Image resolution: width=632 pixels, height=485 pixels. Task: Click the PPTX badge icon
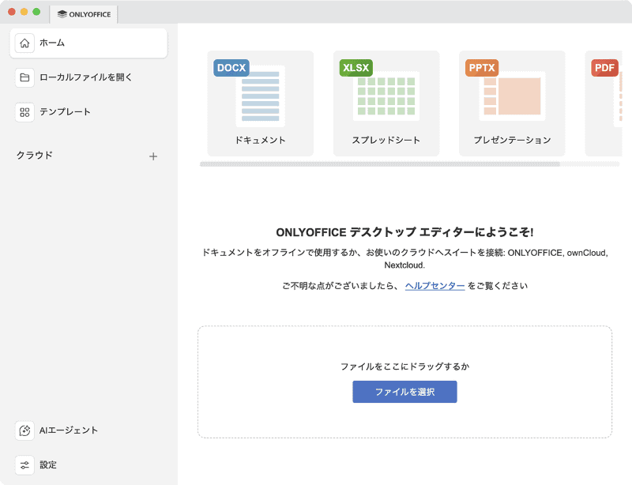(482, 68)
